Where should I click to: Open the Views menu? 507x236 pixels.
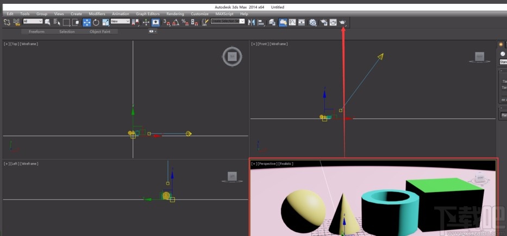[x=59, y=14]
